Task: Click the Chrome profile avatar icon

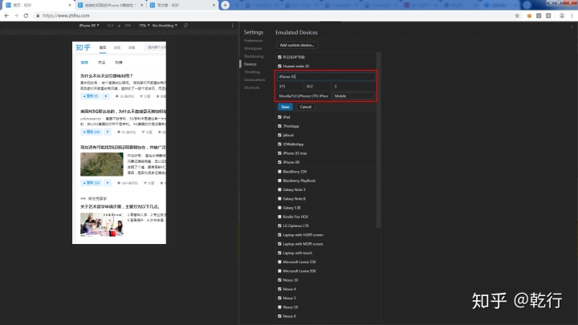Action: (x=562, y=15)
